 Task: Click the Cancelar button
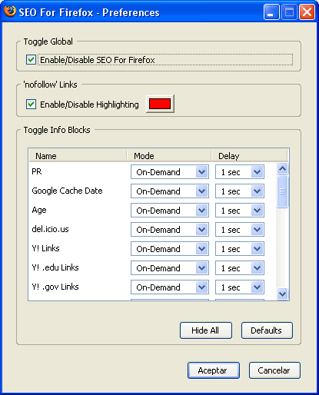click(x=274, y=370)
